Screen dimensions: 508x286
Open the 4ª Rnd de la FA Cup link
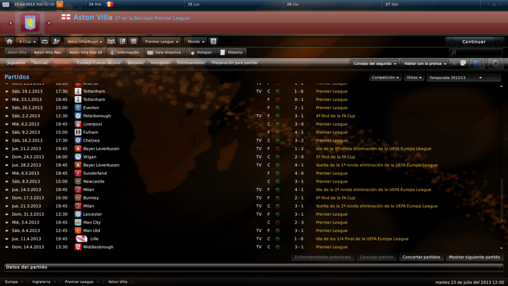coord(335,116)
